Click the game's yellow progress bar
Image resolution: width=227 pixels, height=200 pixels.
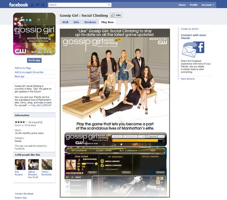pyautogui.click(x=138, y=141)
